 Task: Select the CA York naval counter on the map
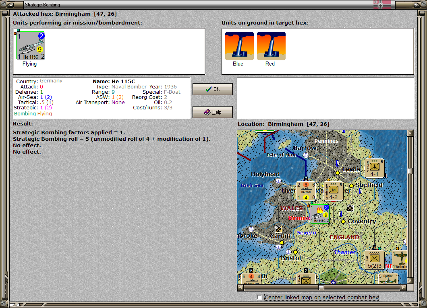click(x=306, y=191)
